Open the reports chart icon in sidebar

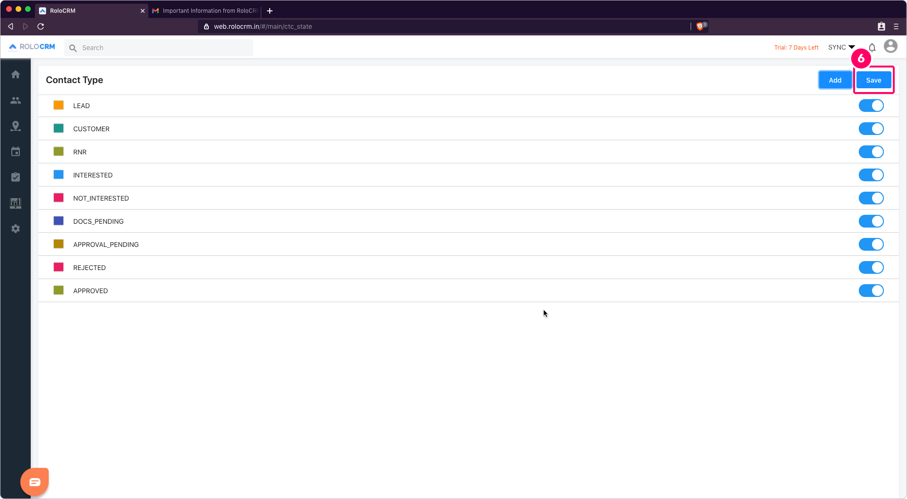pyautogui.click(x=16, y=203)
